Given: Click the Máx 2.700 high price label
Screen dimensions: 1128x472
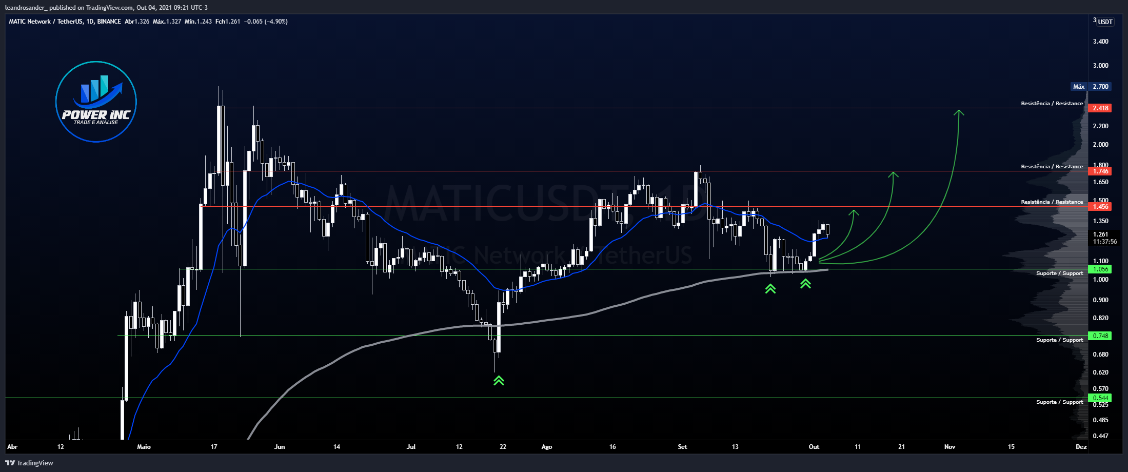Looking at the screenshot, I should tap(1091, 86).
